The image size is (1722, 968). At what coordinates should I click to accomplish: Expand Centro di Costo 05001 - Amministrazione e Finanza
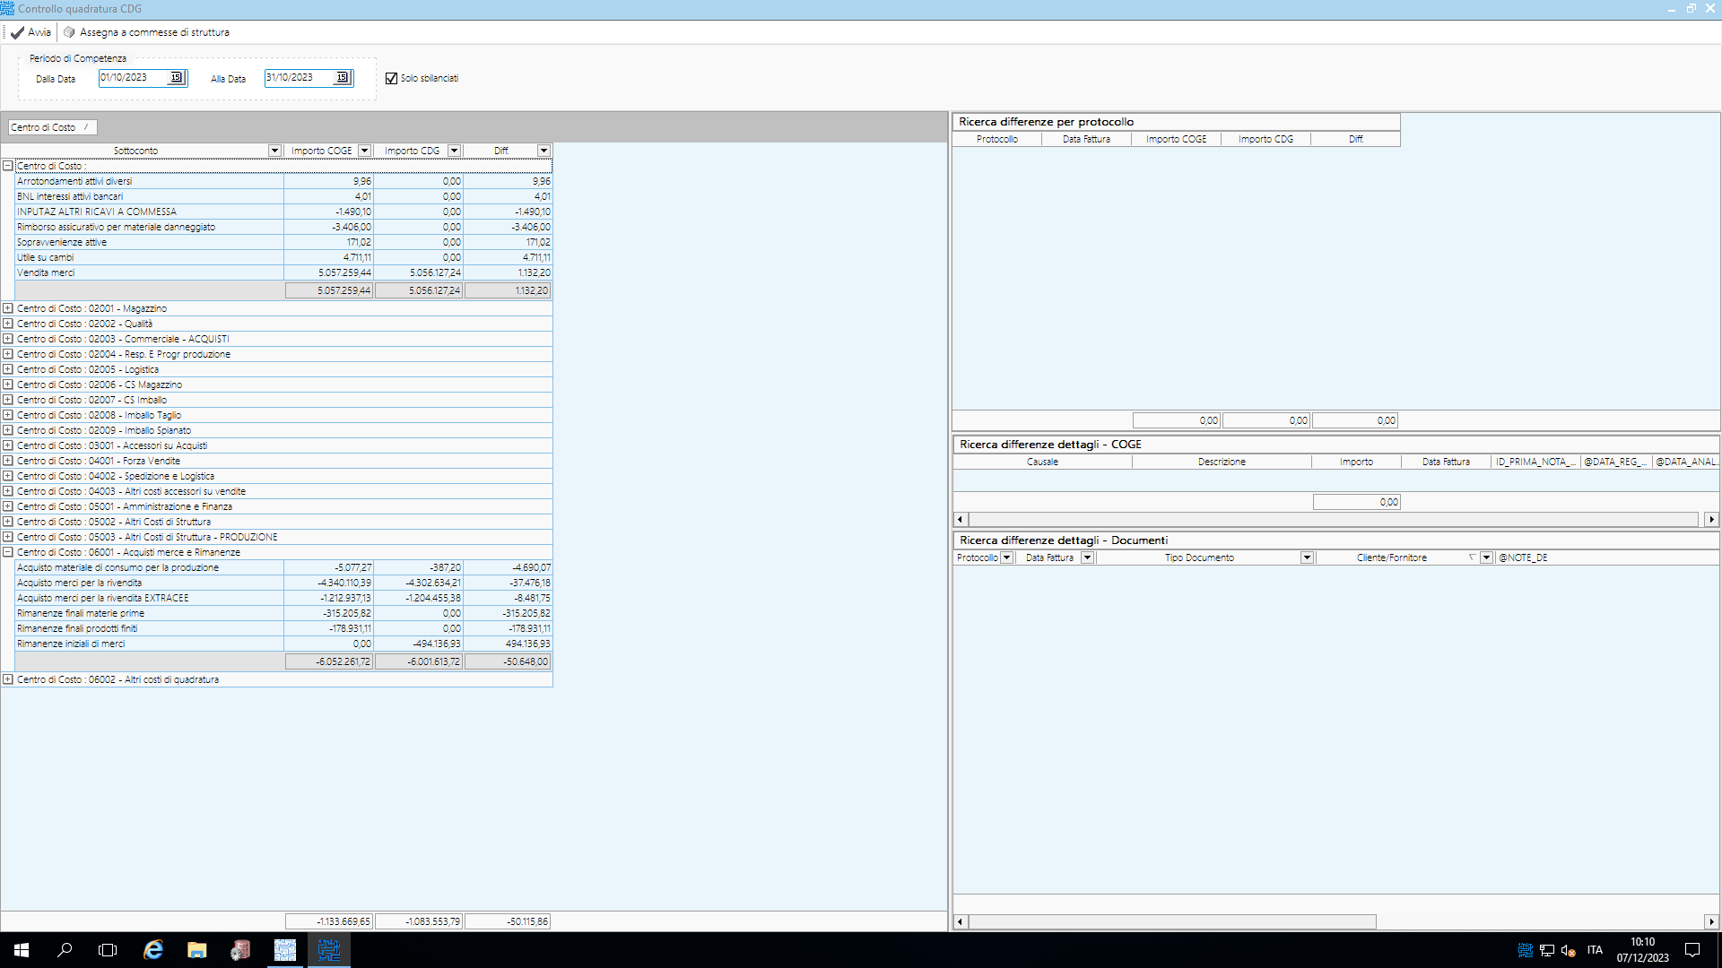pyautogui.click(x=8, y=506)
